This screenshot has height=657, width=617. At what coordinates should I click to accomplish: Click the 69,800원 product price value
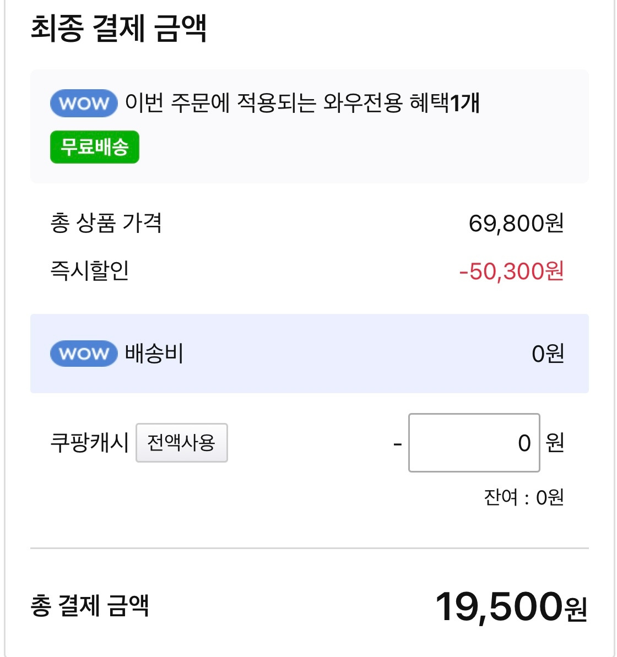click(x=516, y=223)
